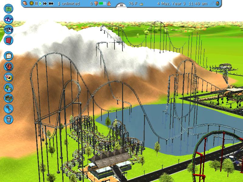Viewport: 243px width, 182px height.
Task: Pause the game simulation
Action: click(x=36, y=4)
